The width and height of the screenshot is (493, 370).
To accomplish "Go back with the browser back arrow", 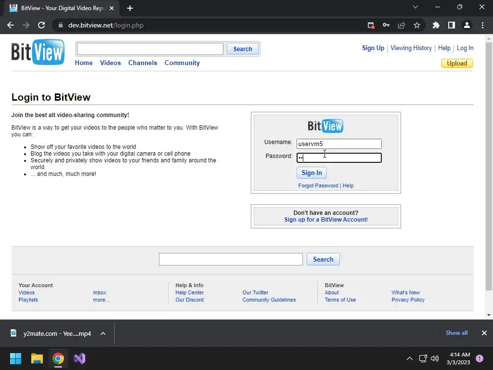I will pyautogui.click(x=11, y=25).
